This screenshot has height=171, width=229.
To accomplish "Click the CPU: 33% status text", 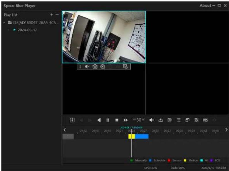I will (x=151, y=168).
